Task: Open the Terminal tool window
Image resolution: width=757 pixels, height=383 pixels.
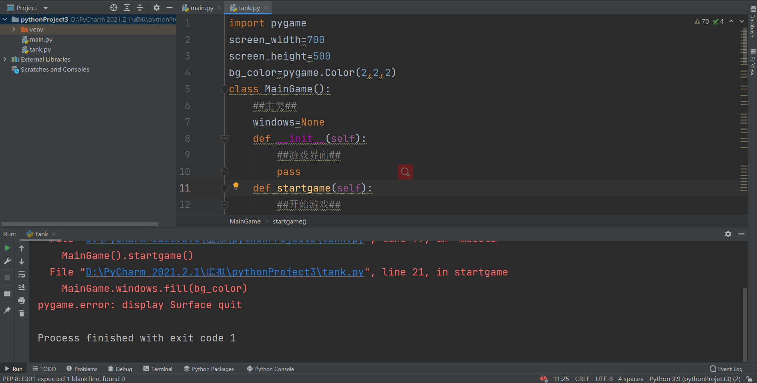Action: [158, 369]
